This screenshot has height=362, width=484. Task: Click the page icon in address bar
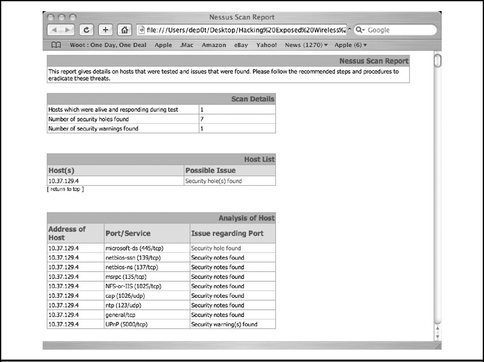[x=141, y=30]
